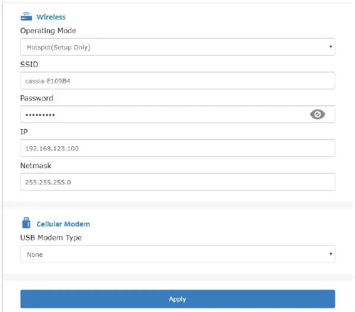Click into the SSID input field
The image size is (355, 312).
(x=178, y=81)
